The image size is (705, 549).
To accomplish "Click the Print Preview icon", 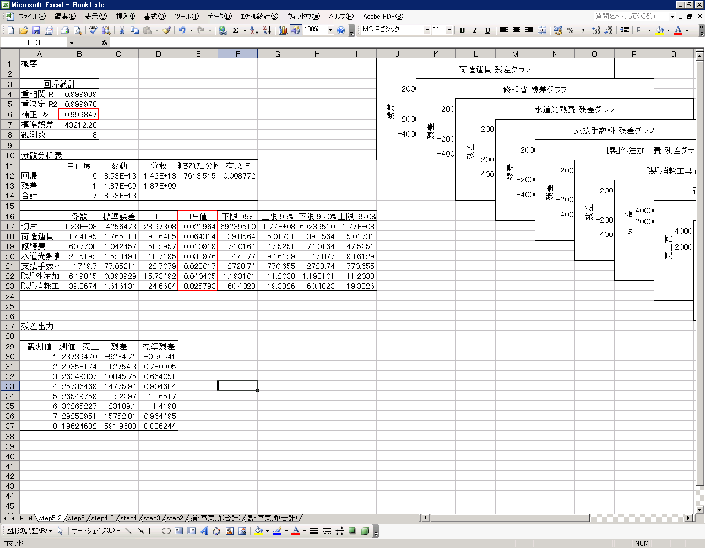I will pos(78,30).
